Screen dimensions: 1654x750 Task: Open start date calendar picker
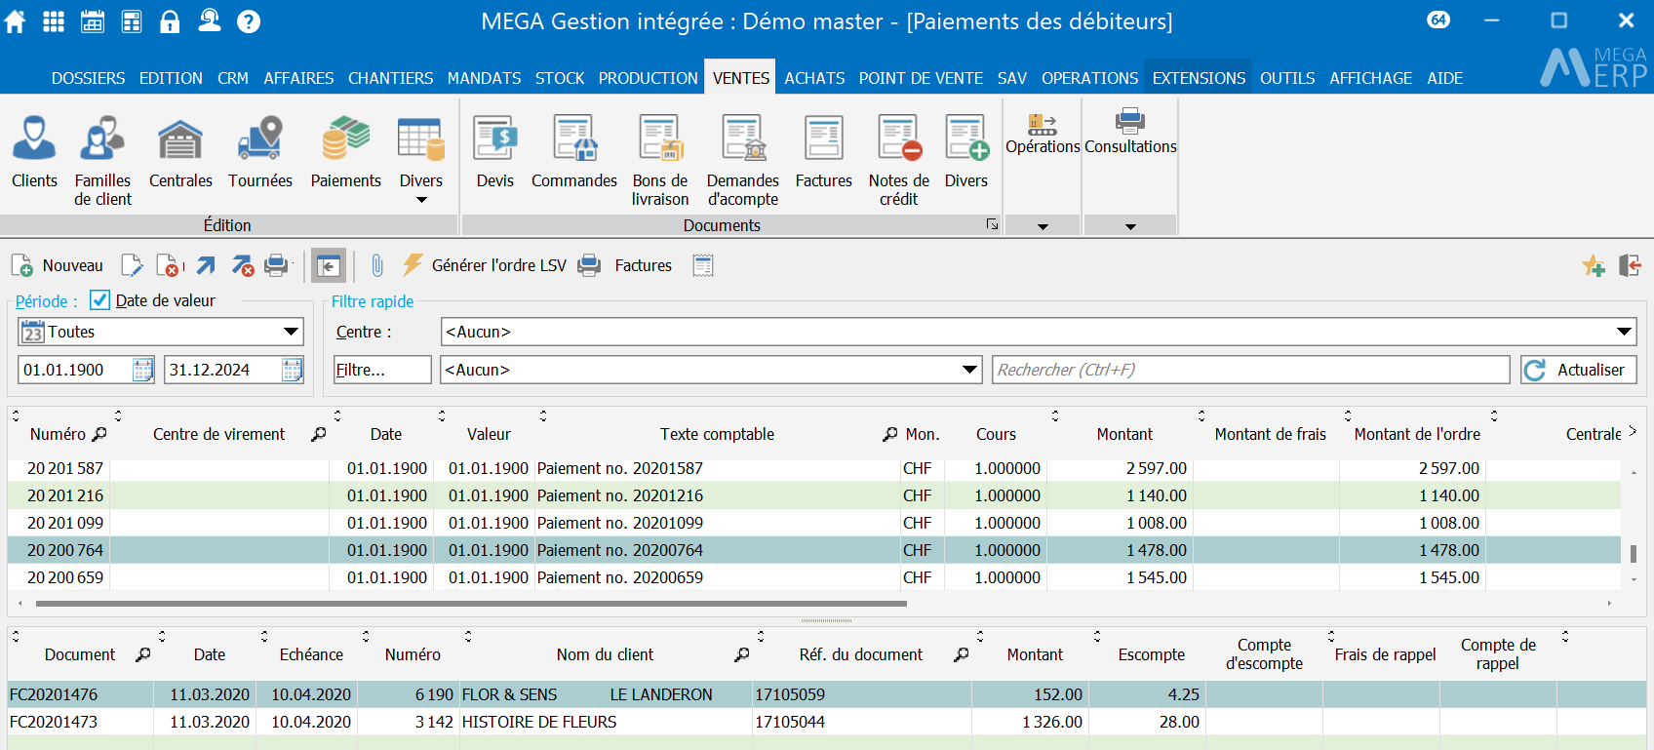point(142,370)
